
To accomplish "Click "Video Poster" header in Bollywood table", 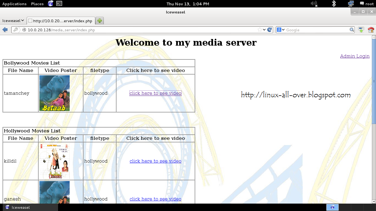I will click(x=61, y=70).
